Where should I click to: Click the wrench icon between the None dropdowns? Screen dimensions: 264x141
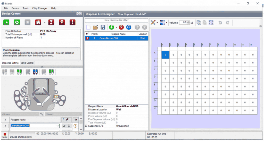[x=42, y=114]
